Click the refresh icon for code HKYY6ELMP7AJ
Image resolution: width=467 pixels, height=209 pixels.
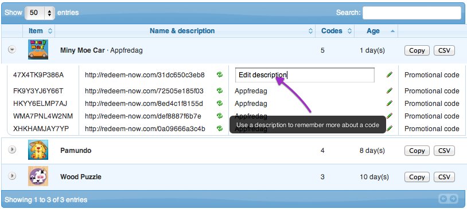click(x=220, y=103)
